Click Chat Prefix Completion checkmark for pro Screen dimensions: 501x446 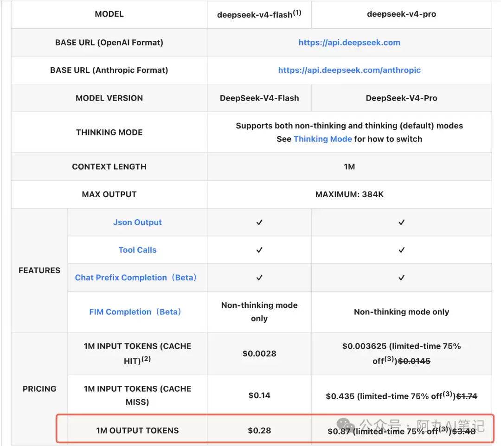(402, 278)
